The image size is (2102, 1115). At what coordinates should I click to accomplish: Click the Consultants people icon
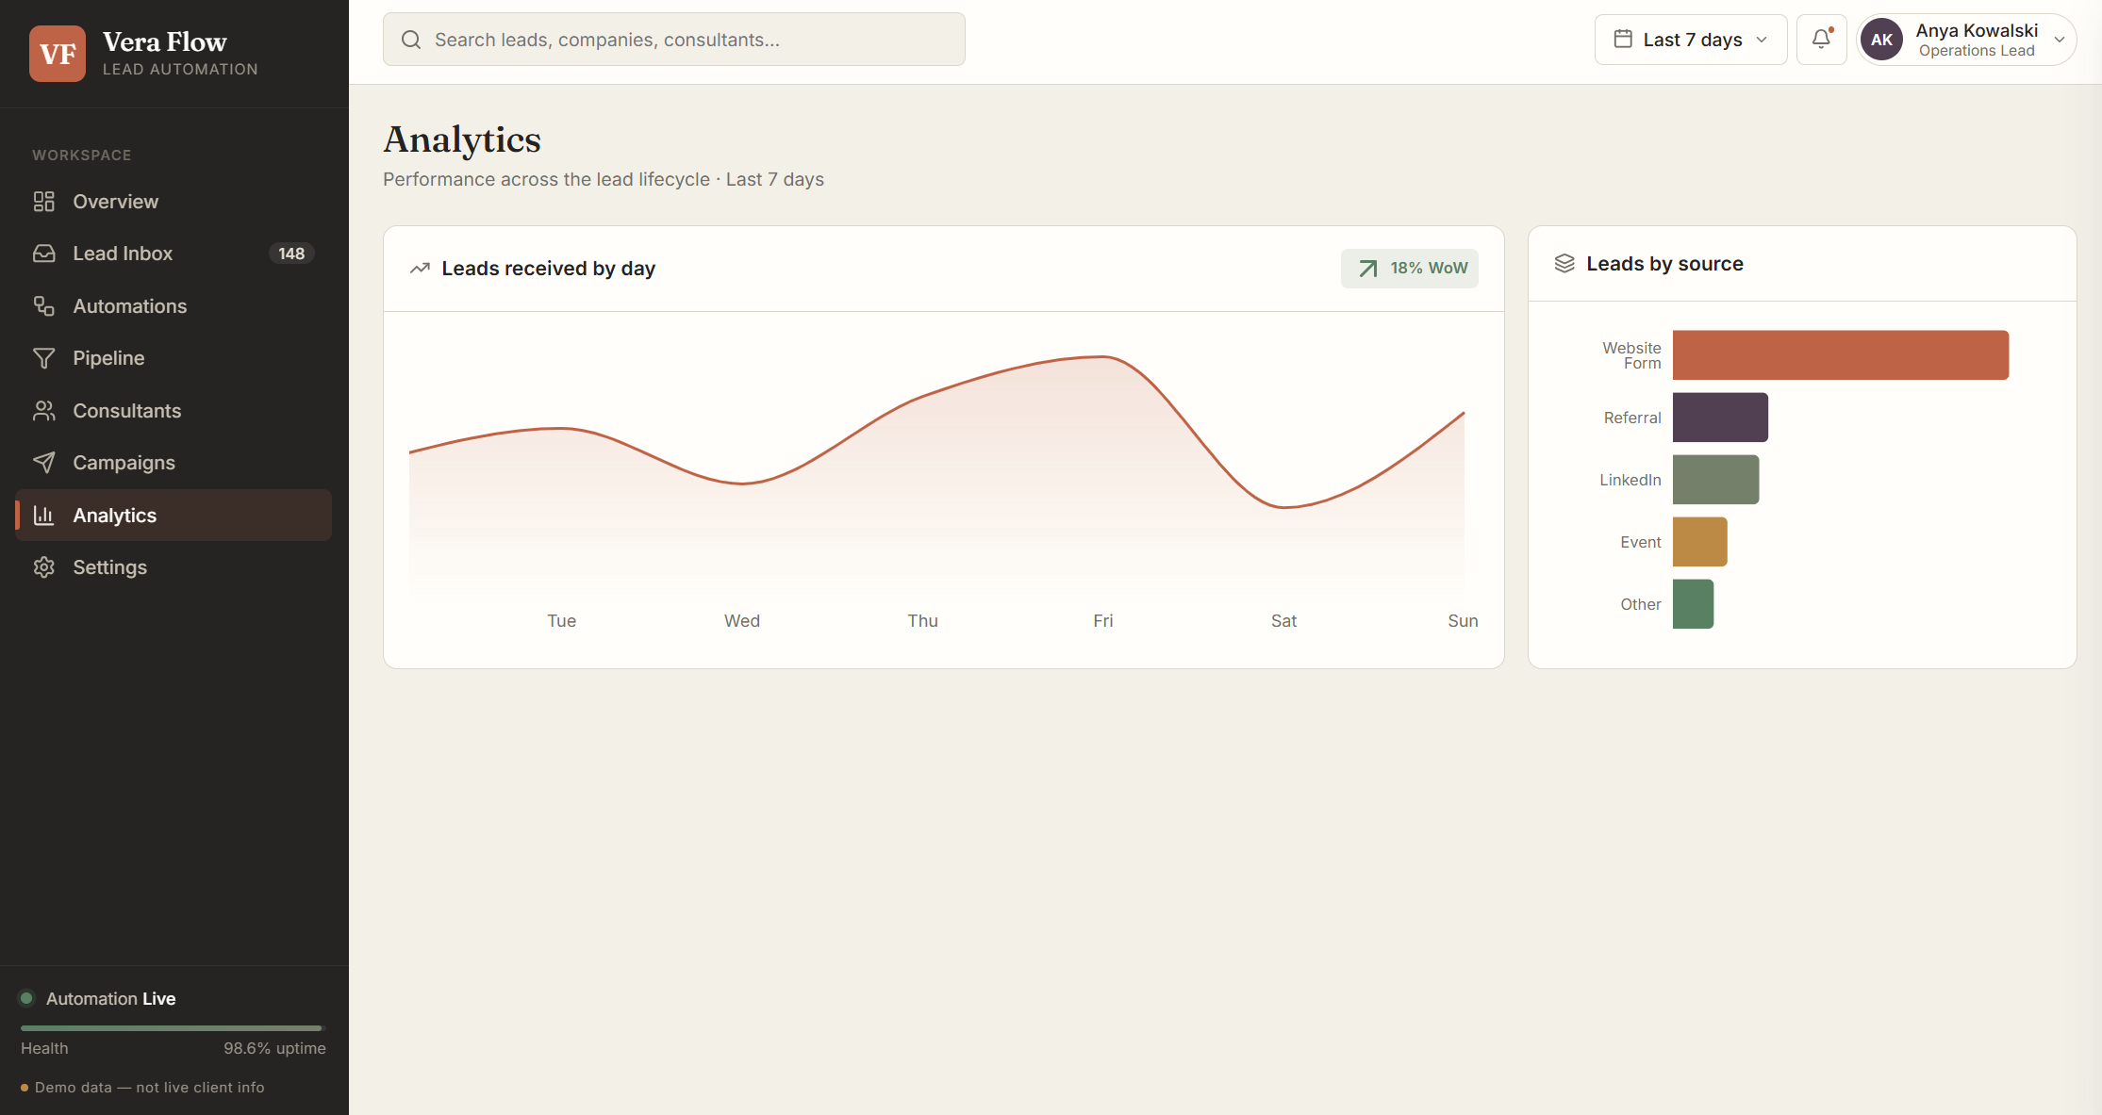pos(44,411)
